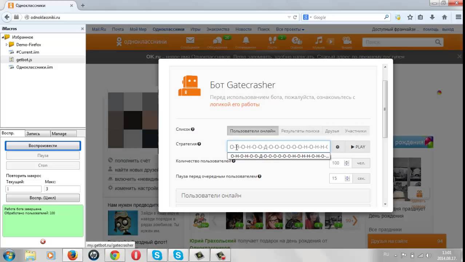Open Оценки icon in orange toolbar

tap(297, 41)
